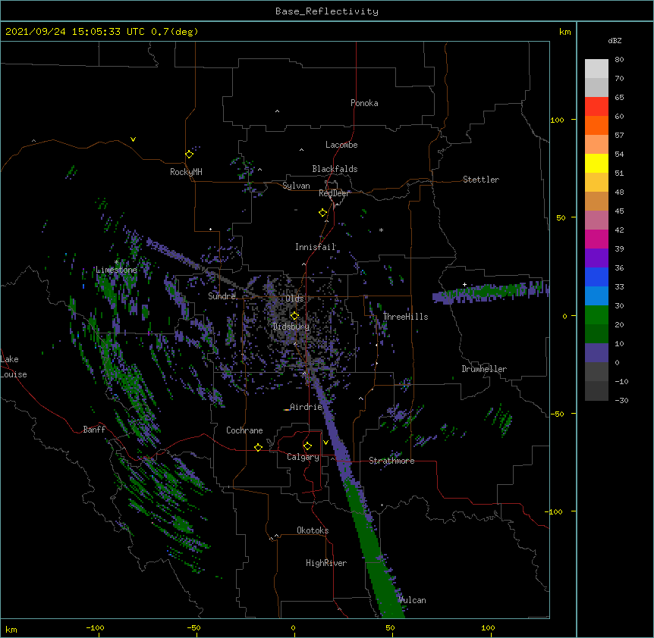Select the yellow 51-54 dBZ legend swatch
654x638 pixels.
(x=596, y=164)
